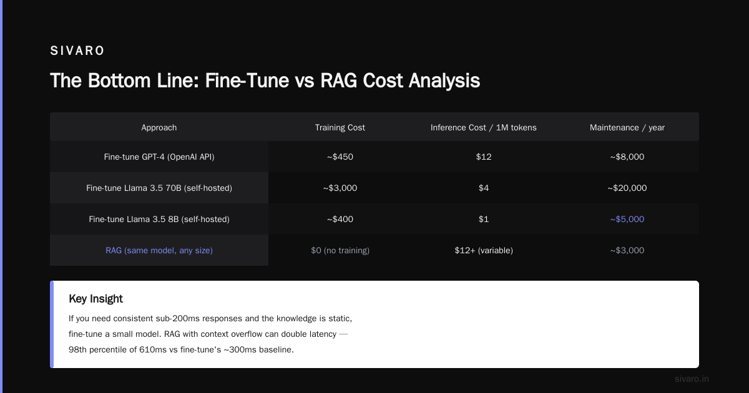749x393 pixels.
Task: Select the Fine-tune Llama 3.5 8B row label
Action: [159, 220]
